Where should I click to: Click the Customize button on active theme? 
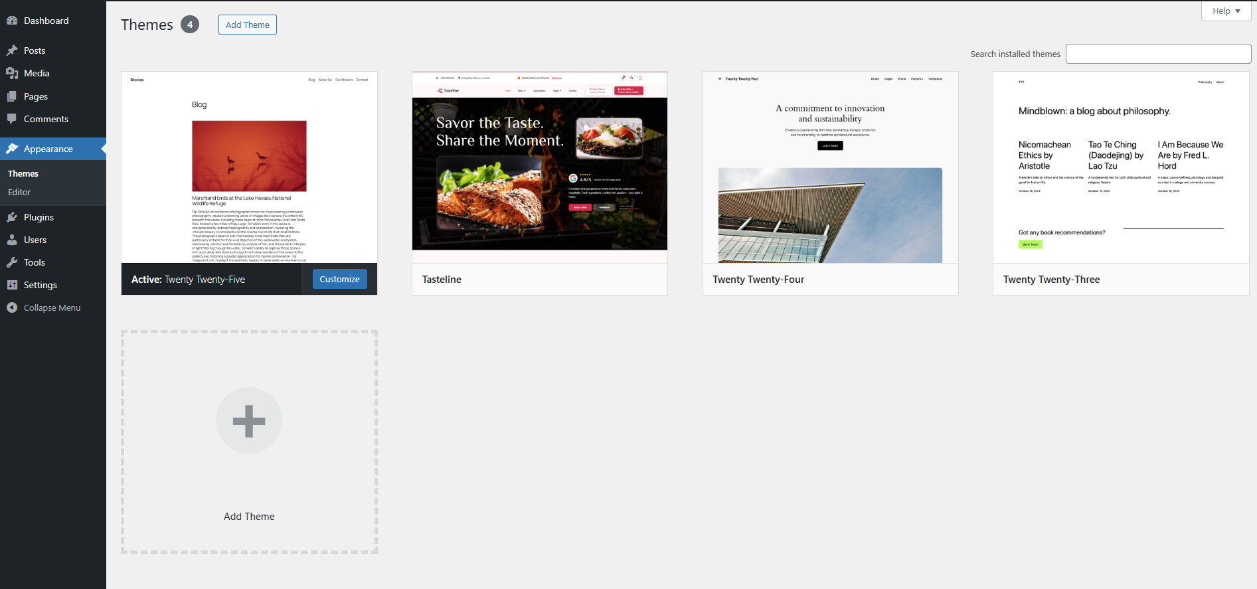point(339,279)
